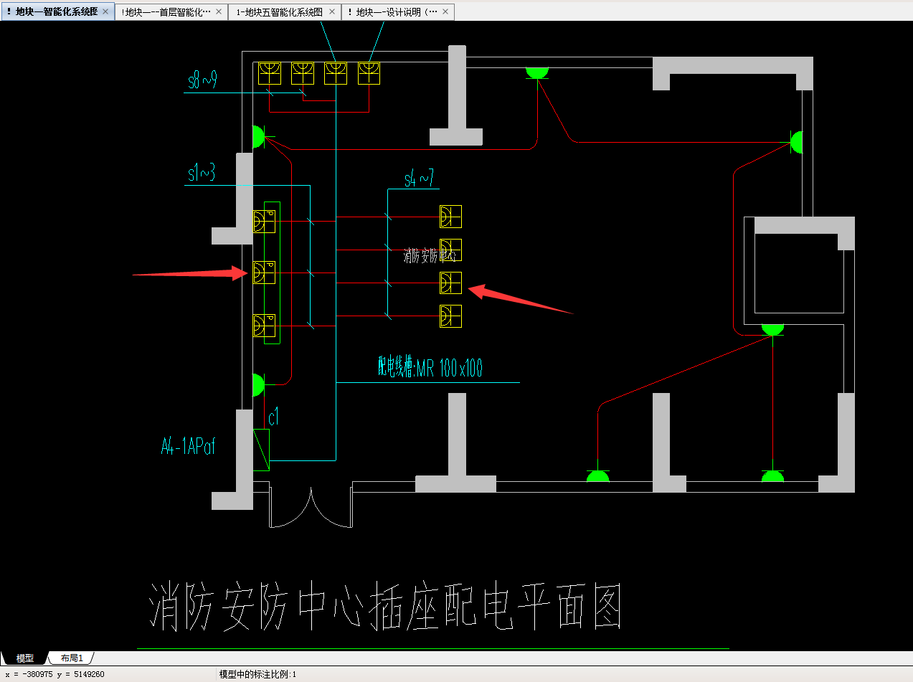The image size is (913, 682).
Task: Select the c1 circuit label
Action: (273, 416)
